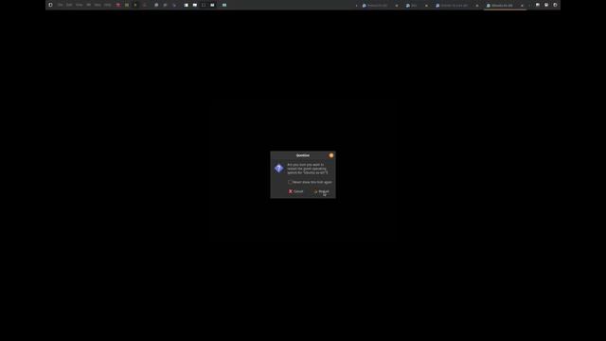This screenshot has width=606, height=341.
Task: Check 'Never show this hint again'
Action: pyautogui.click(x=290, y=182)
